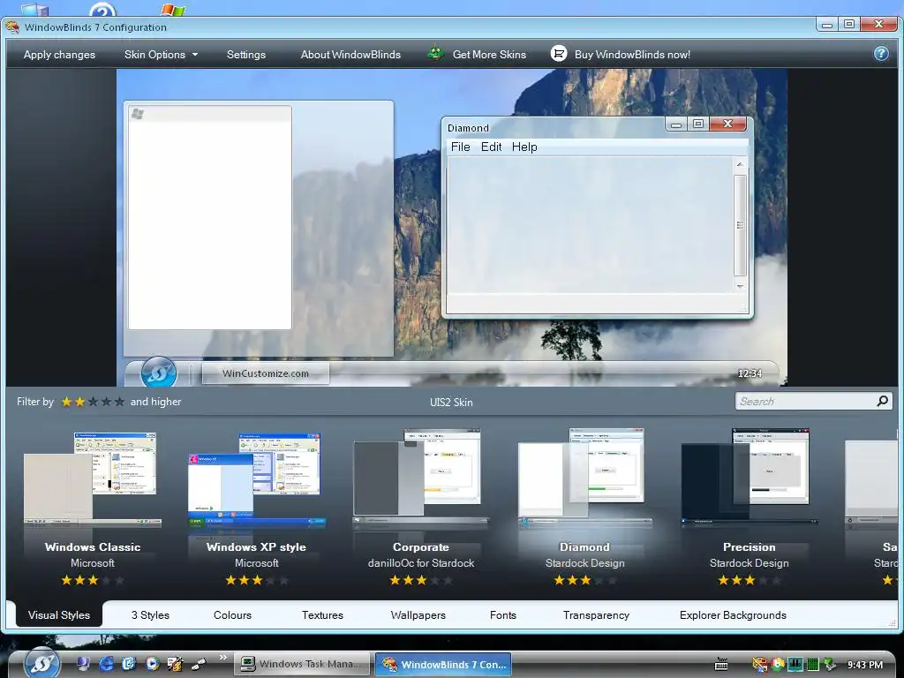Click the Get More Skins frog icon
The image size is (904, 678).
coord(436,54)
